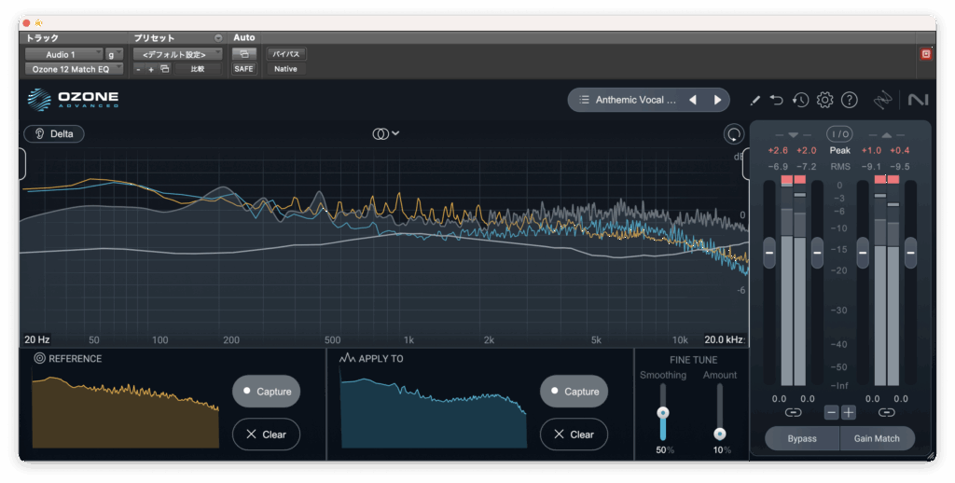Click the help question mark icon
Image resolution: width=955 pixels, height=483 pixels.
pos(849,100)
